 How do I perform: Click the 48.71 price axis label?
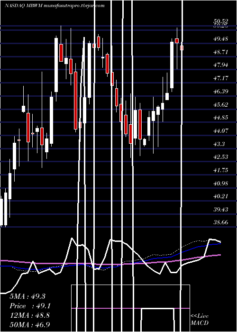point(221,52)
